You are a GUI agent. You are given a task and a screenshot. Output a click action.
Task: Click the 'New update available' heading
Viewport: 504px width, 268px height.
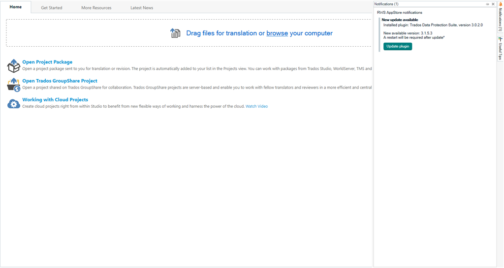coord(400,20)
